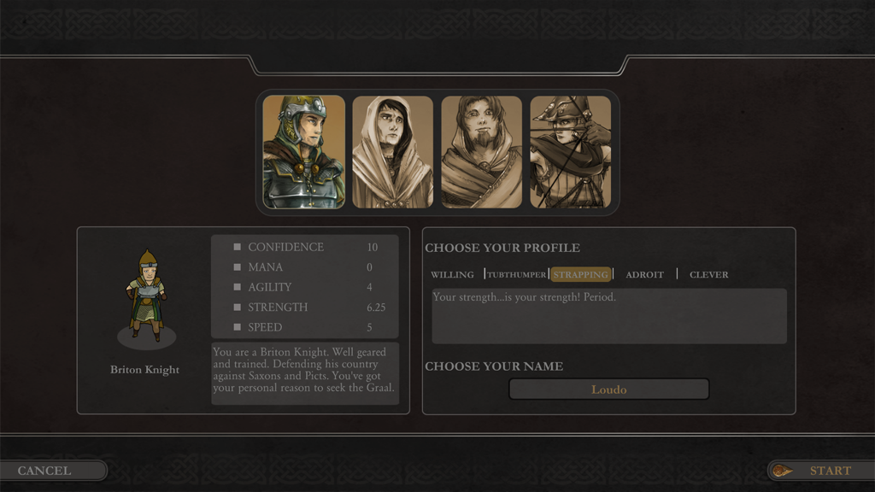
Task: Select the archer drawing a bow portrait
Action: [x=570, y=152]
